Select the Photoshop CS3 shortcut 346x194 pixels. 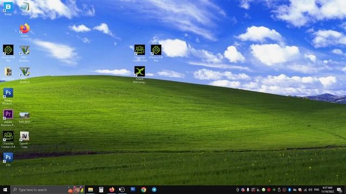8,160
